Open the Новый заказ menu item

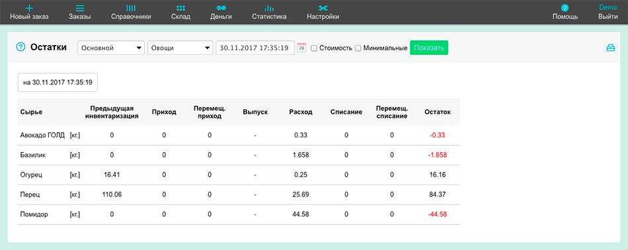pyautogui.click(x=29, y=17)
